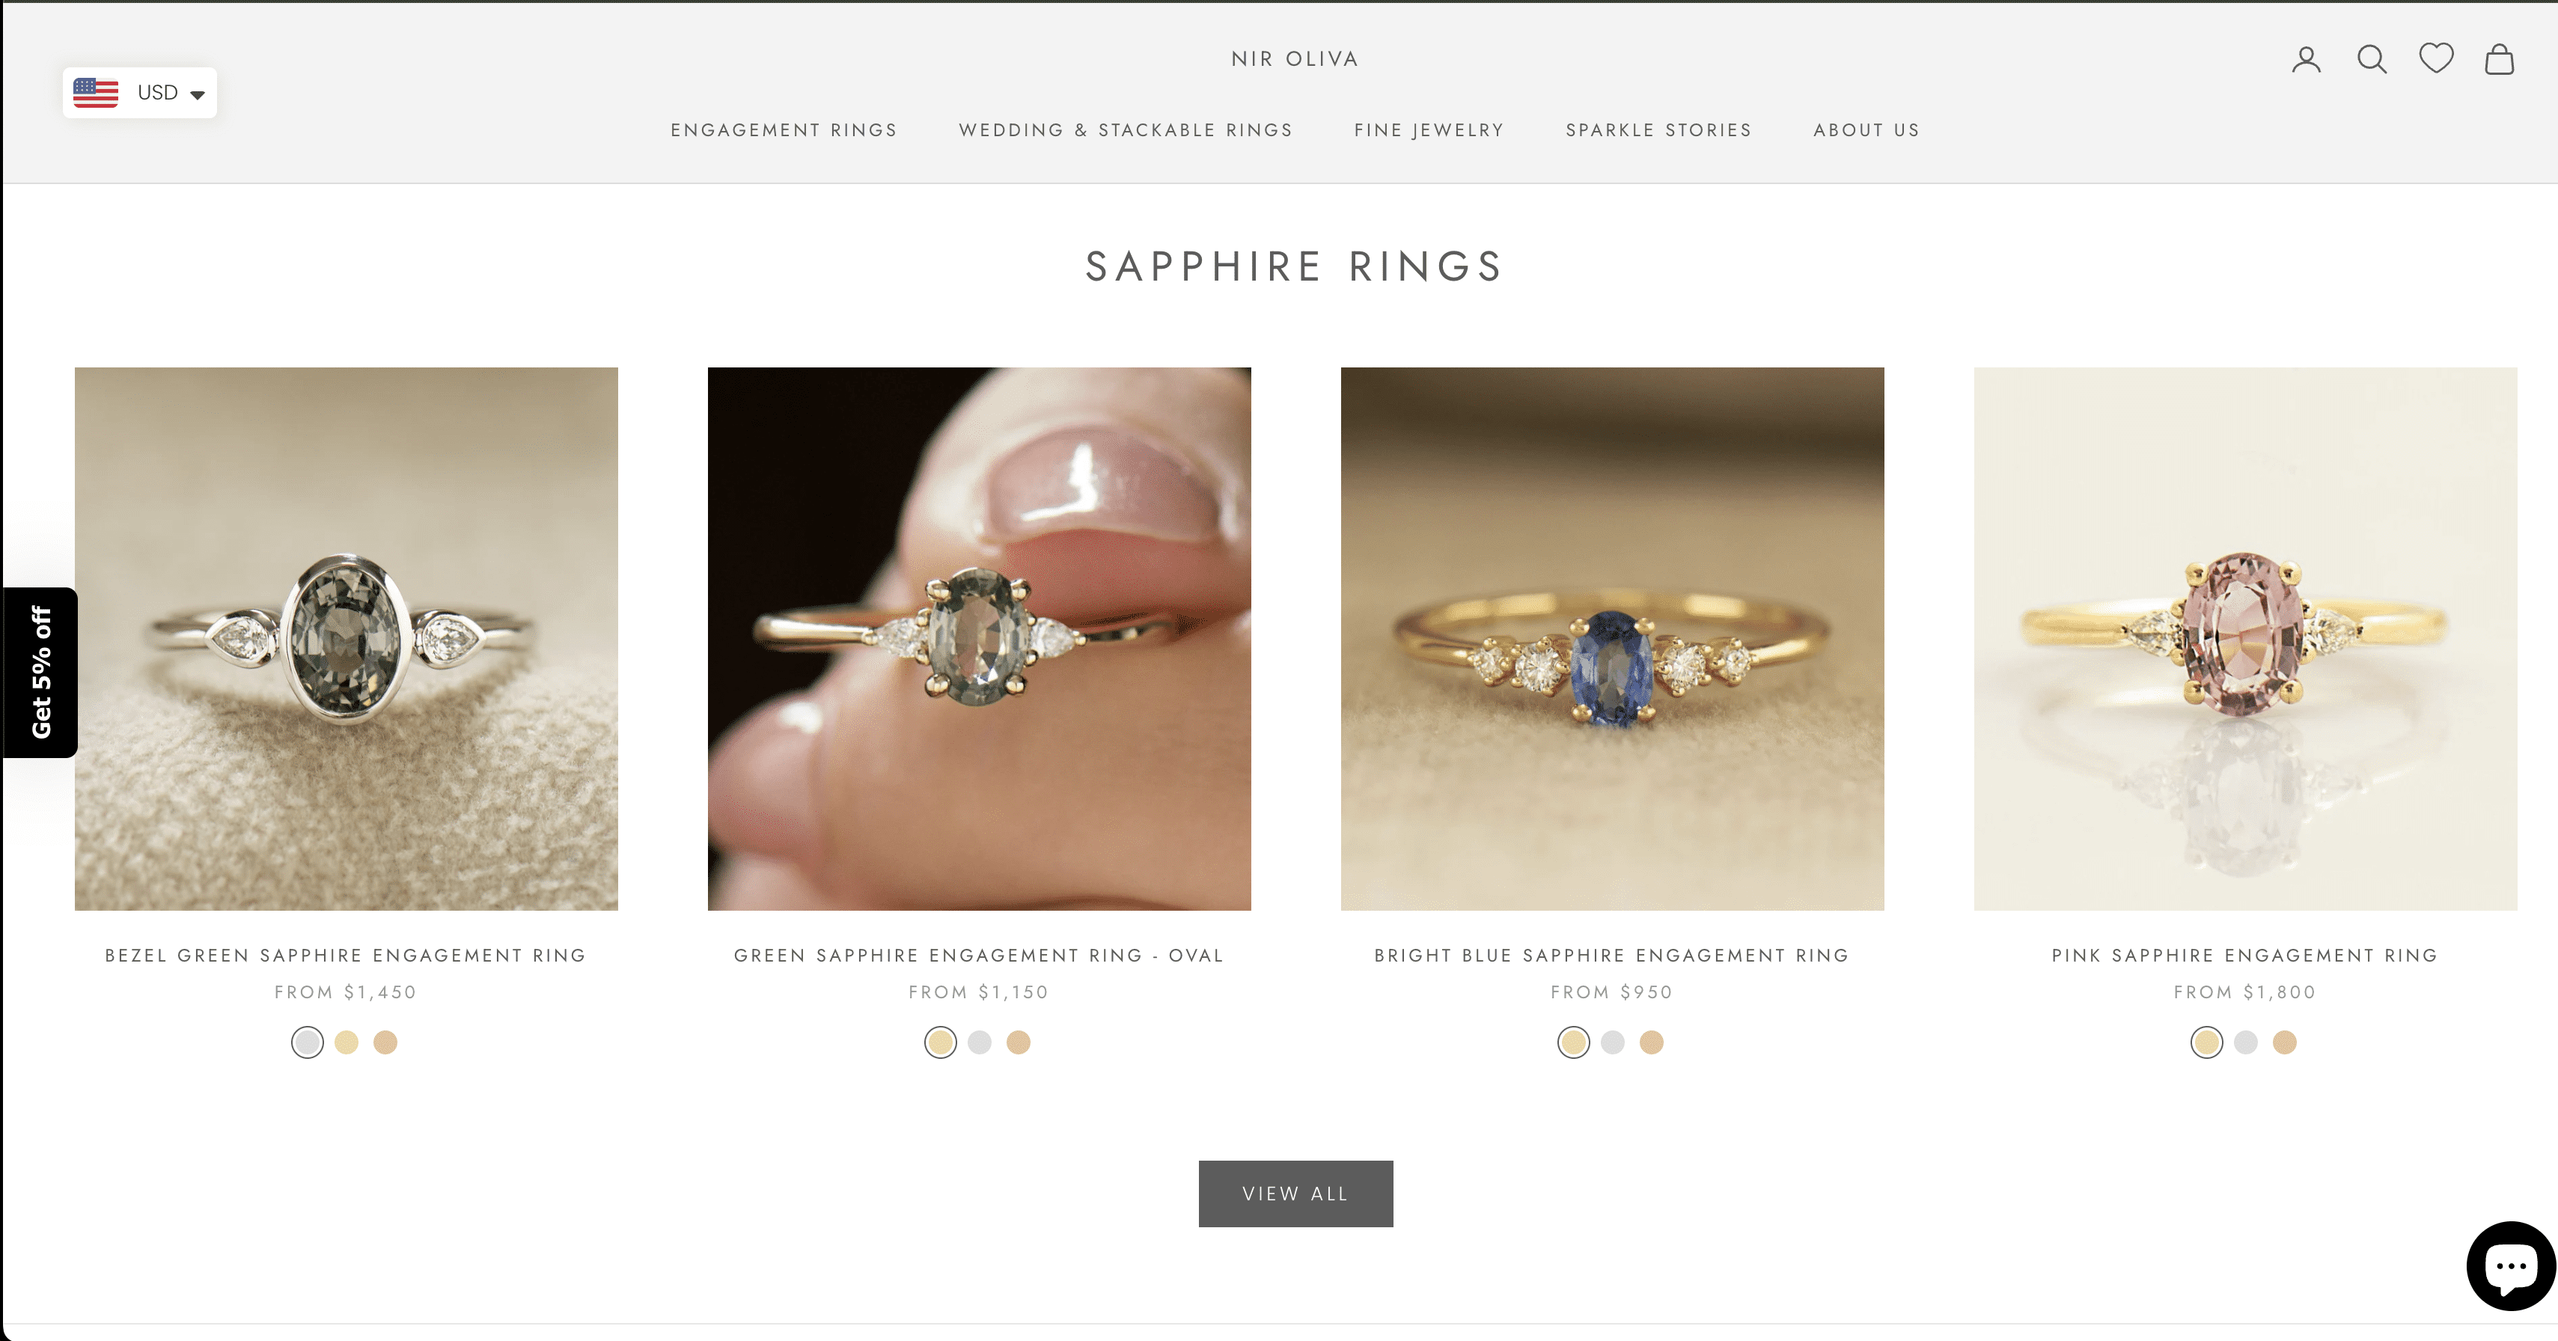Expand the USD currency dropdown arrow
Image resolution: width=2558 pixels, height=1341 pixels.
tap(198, 94)
